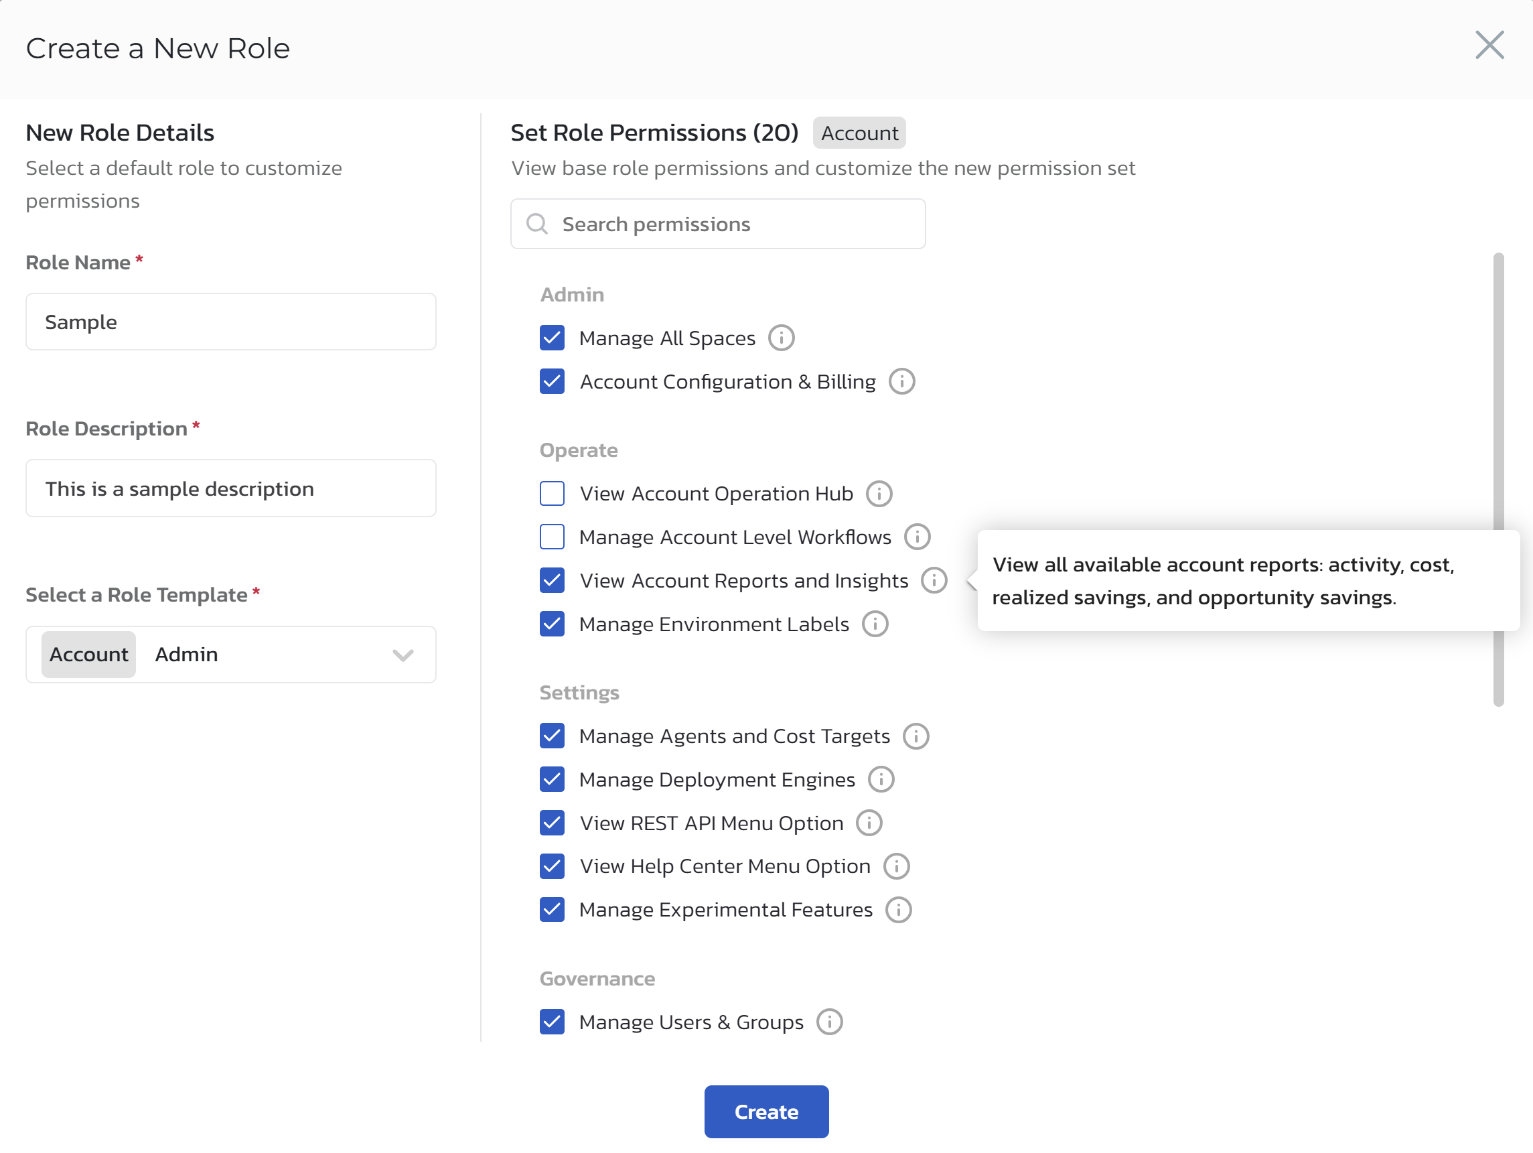The image size is (1533, 1153).
Task: Click info icon for Manage Environment Labels
Action: click(x=875, y=624)
